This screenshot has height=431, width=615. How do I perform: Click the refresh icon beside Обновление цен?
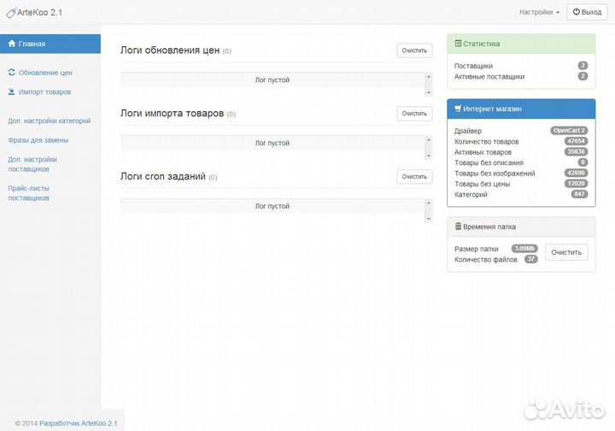pyautogui.click(x=12, y=72)
